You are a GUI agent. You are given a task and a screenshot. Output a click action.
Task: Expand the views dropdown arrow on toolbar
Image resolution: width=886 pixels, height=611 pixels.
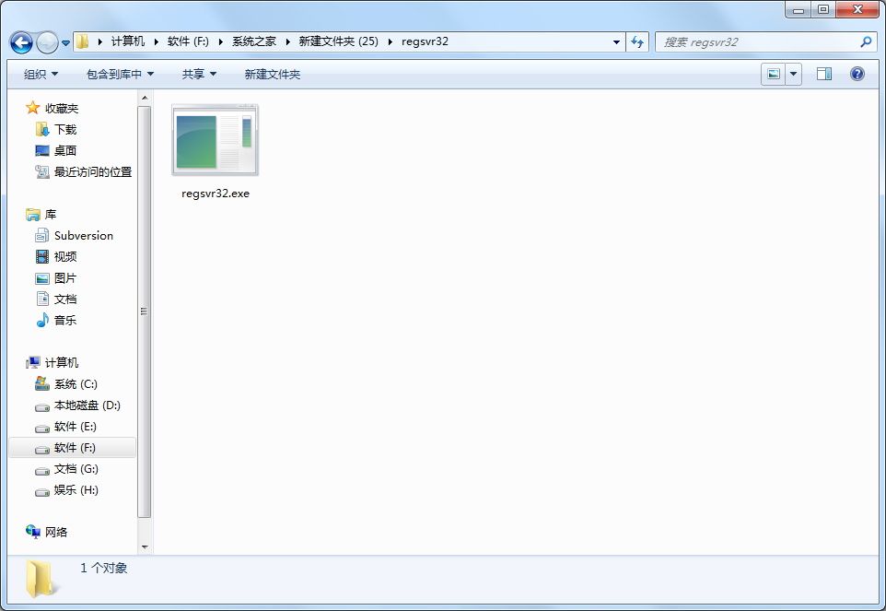pyautogui.click(x=793, y=74)
